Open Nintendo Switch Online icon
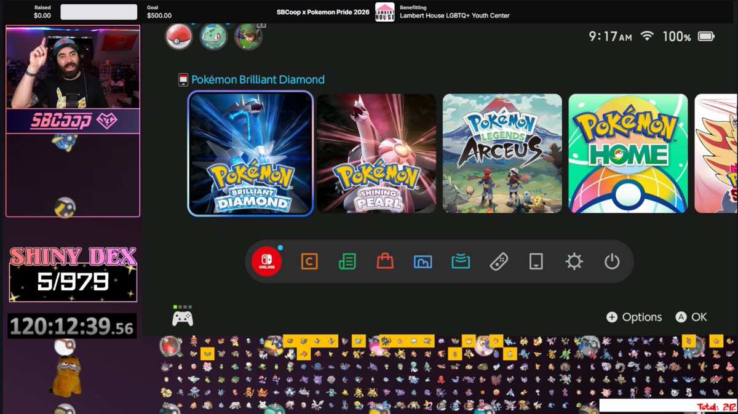The width and height of the screenshot is (738, 414). (267, 262)
